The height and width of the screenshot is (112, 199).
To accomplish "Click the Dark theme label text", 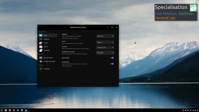I will [x=66, y=58].
